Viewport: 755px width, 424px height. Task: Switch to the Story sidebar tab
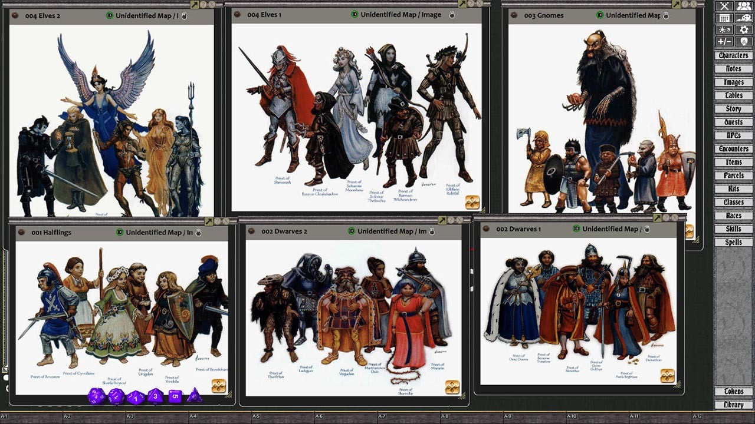pos(733,108)
